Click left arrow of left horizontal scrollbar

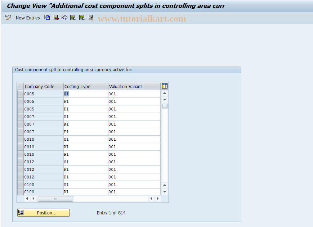click(27, 199)
